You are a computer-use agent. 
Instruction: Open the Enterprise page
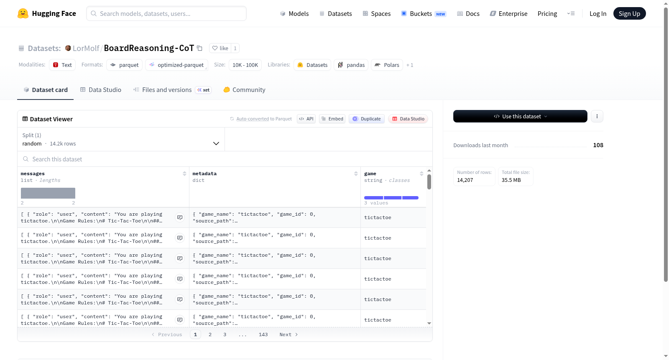tap(508, 13)
